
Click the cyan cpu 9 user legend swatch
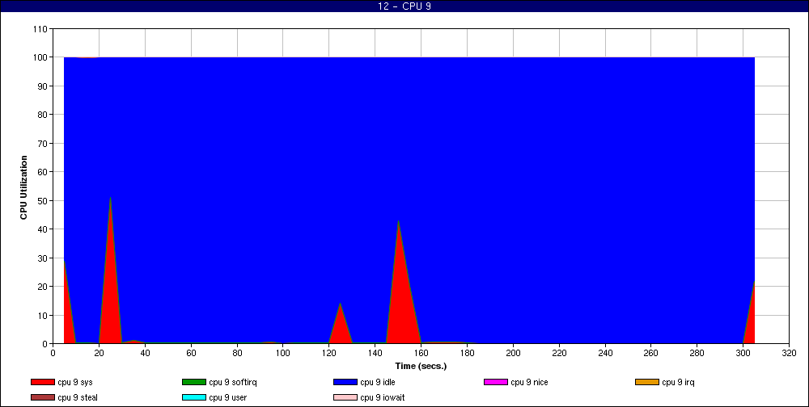click(194, 398)
